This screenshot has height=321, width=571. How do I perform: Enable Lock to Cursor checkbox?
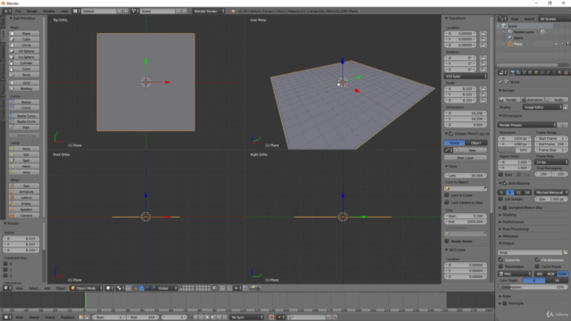pos(447,195)
